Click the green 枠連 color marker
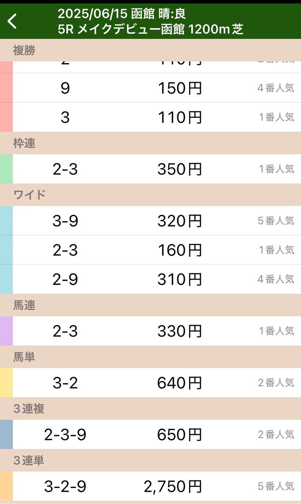This screenshot has height=504, width=301. click(6, 169)
